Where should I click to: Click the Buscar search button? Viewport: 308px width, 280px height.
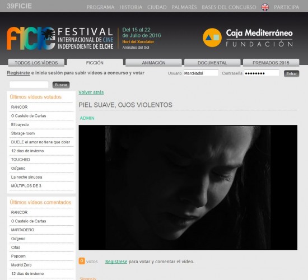pos(61,85)
